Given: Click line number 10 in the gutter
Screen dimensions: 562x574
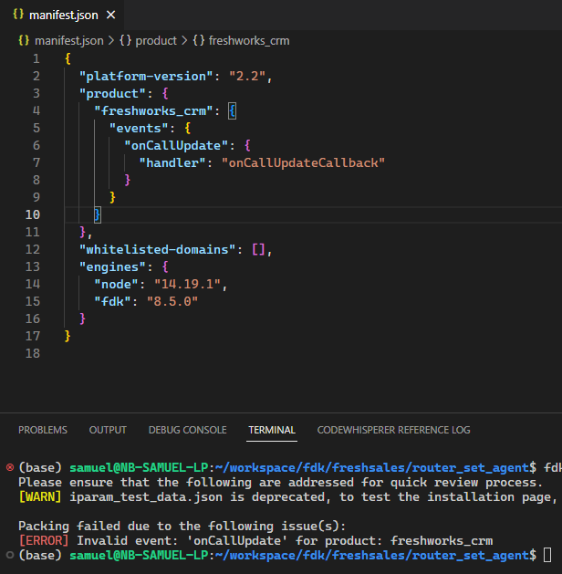Looking at the screenshot, I should click(x=33, y=214).
